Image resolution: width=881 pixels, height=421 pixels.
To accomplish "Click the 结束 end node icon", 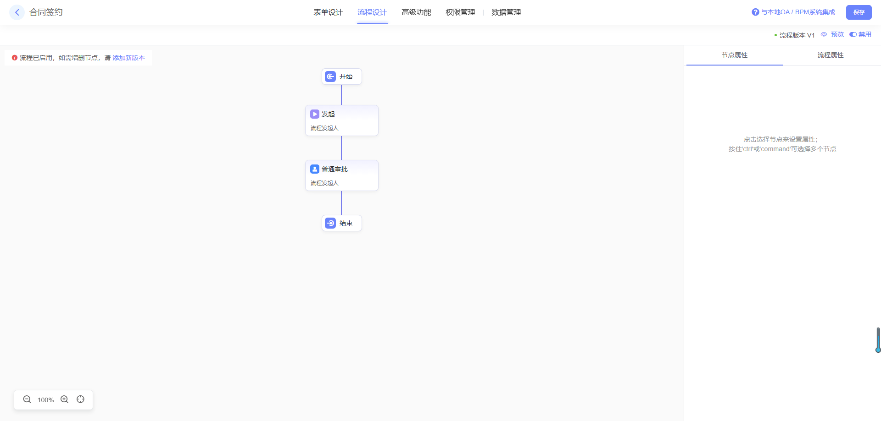I will click(330, 223).
